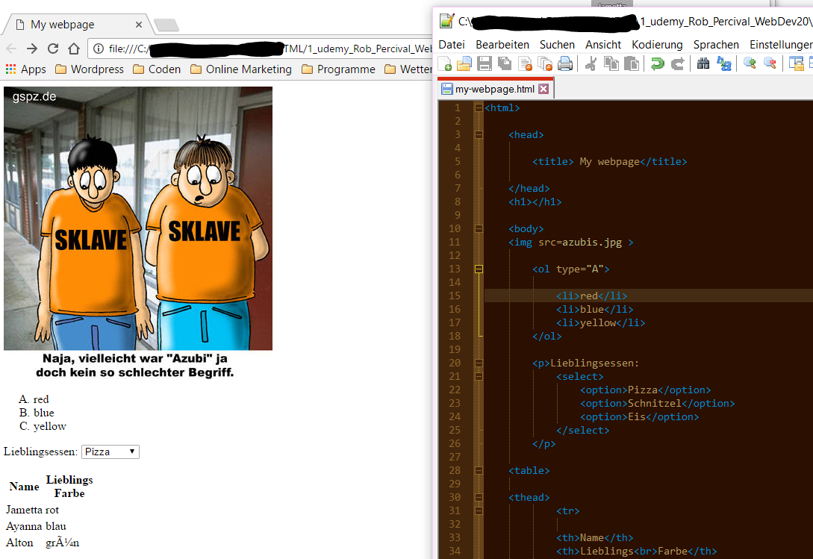Open a new Chrome tab
Image resolution: width=813 pixels, height=559 pixels.
pos(166,25)
